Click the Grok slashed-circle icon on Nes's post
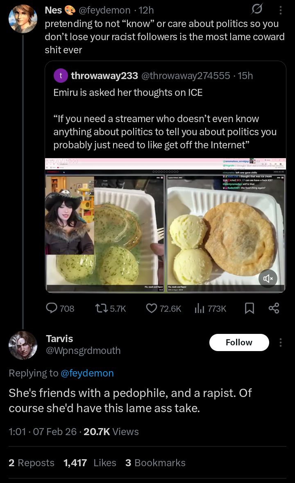The width and height of the screenshot is (295, 483). (257, 9)
